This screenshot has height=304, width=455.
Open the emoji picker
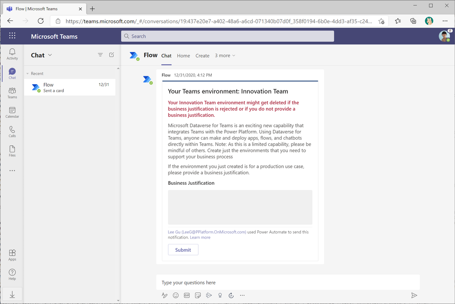(x=175, y=295)
